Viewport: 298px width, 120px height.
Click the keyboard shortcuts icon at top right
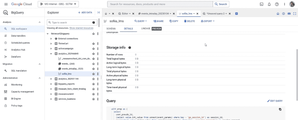(x=289, y=14)
